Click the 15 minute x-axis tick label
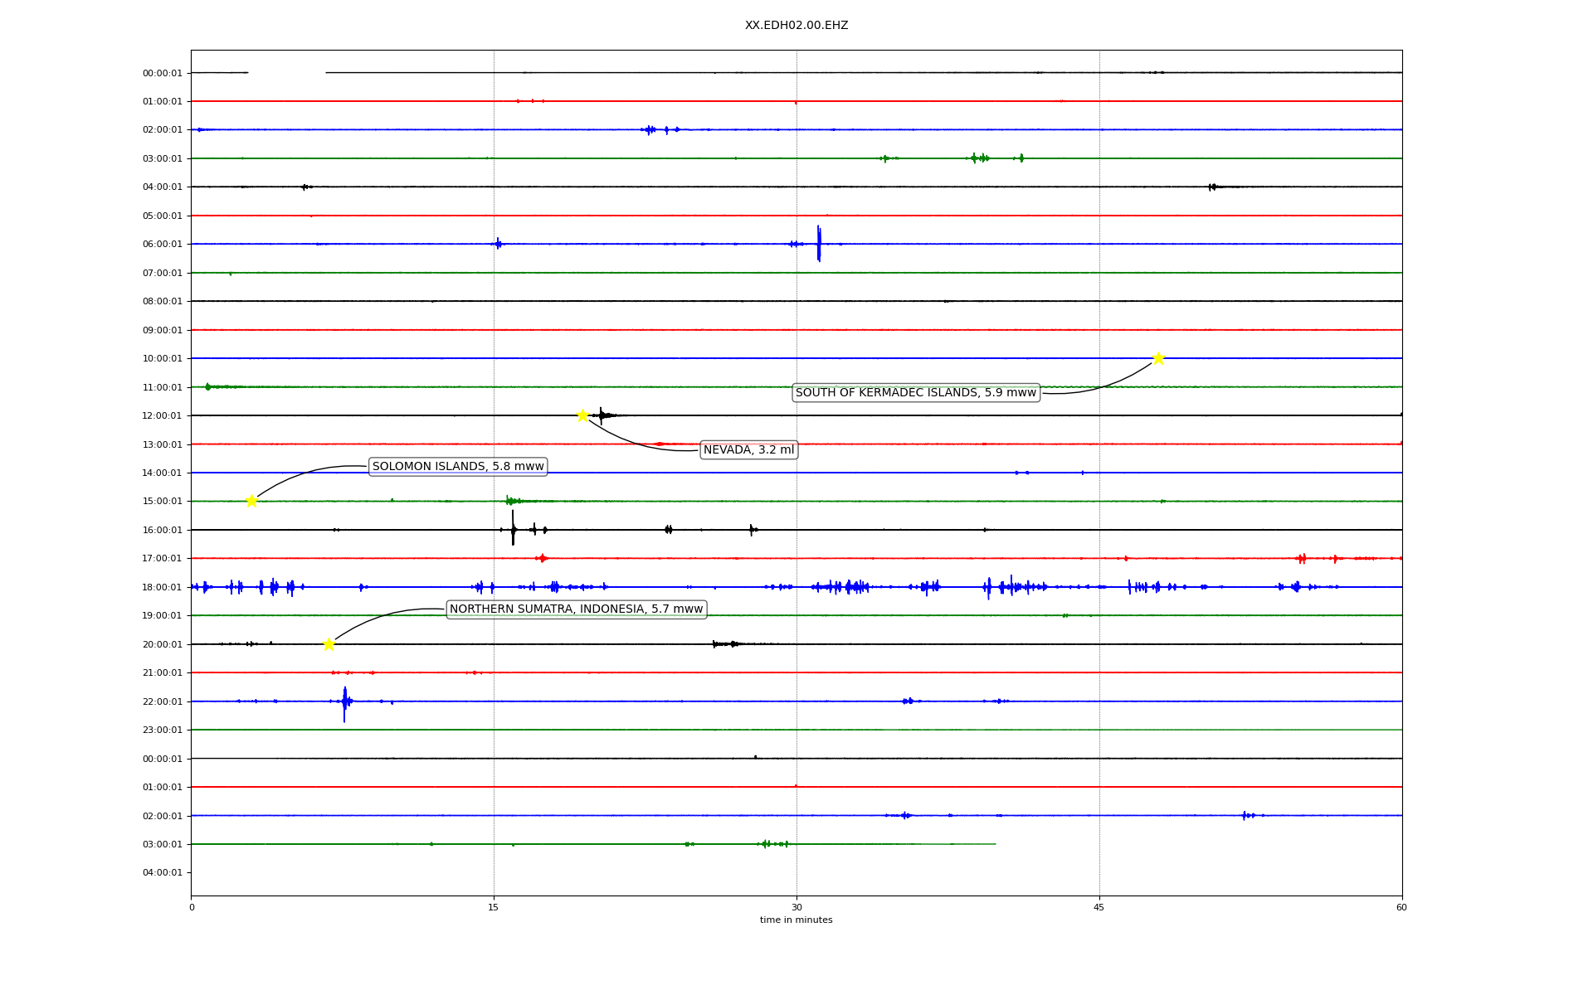This screenshot has width=1593, height=995. tap(494, 907)
